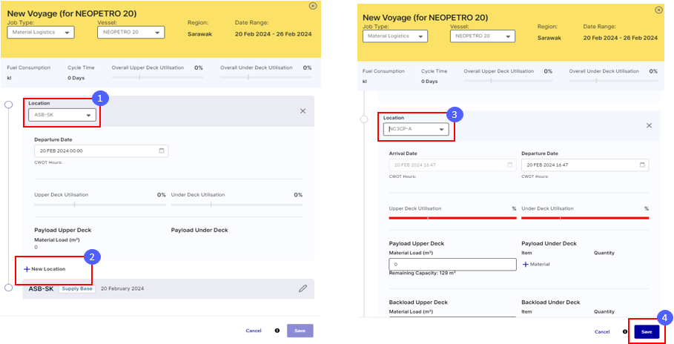Click the Payload Upper Deck Material Load input
The width and height of the screenshot is (674, 344).
[x=452, y=265]
